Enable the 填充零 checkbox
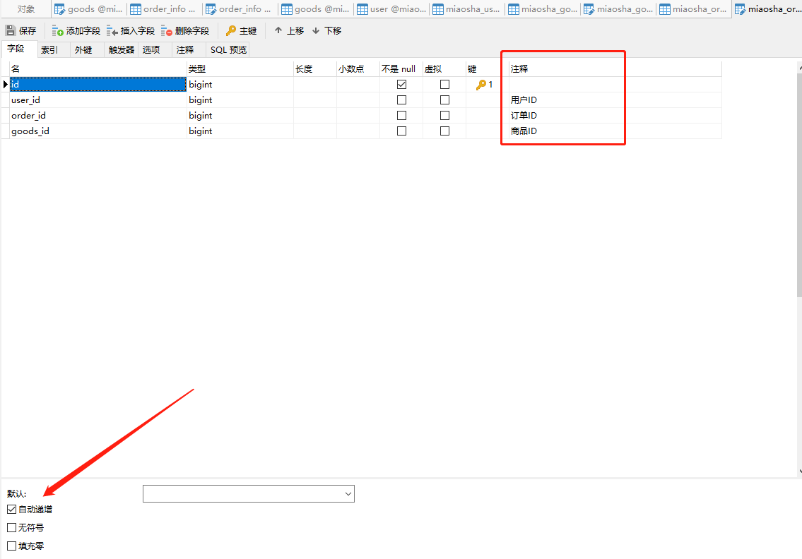This screenshot has height=559, width=802. click(12, 546)
